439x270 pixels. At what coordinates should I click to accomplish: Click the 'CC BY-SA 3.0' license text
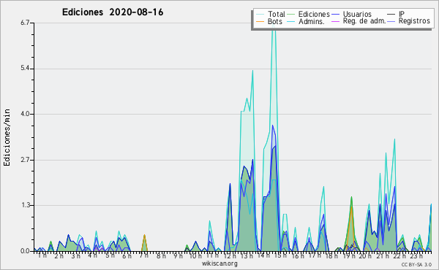[416, 264]
